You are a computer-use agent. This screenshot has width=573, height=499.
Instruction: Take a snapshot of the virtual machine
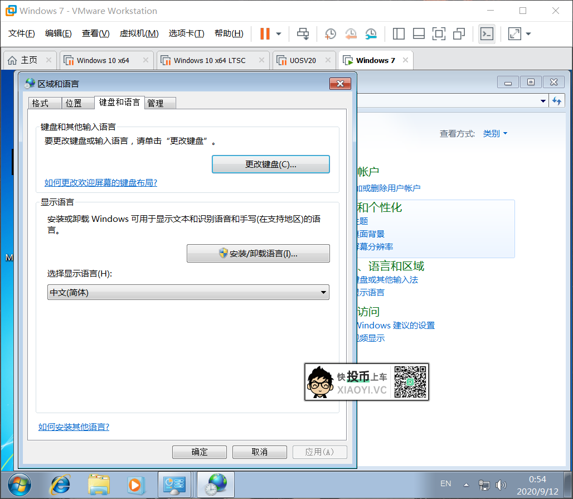tap(330, 34)
